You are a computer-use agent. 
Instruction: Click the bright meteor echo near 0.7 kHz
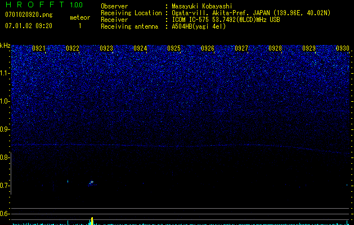pos(91,183)
